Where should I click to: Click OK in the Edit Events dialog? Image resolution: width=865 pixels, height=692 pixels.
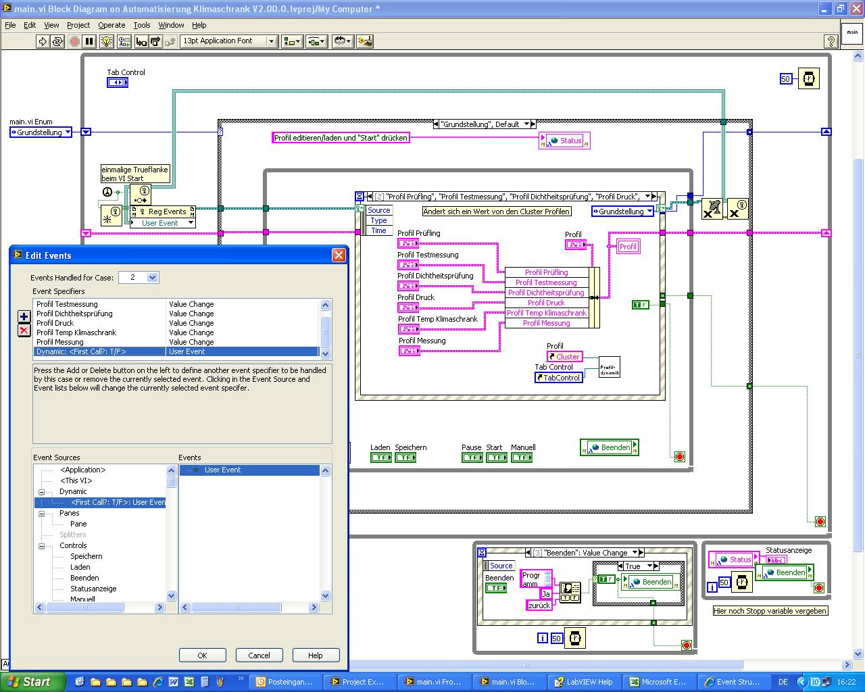click(x=202, y=655)
